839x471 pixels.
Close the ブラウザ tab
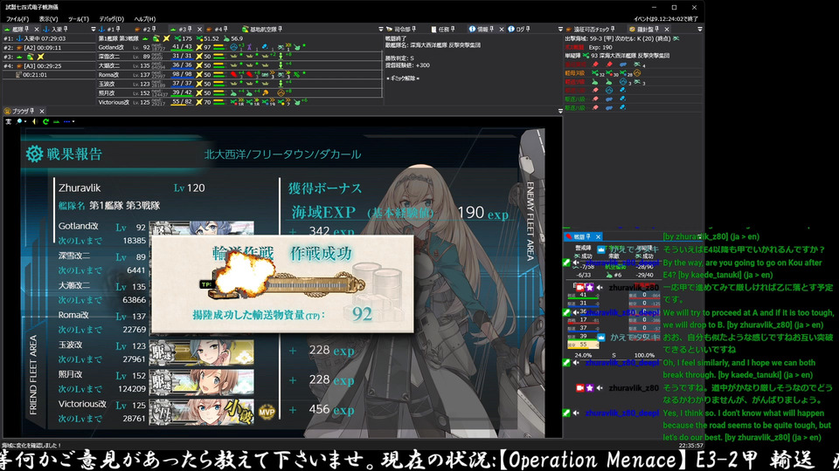(x=42, y=111)
